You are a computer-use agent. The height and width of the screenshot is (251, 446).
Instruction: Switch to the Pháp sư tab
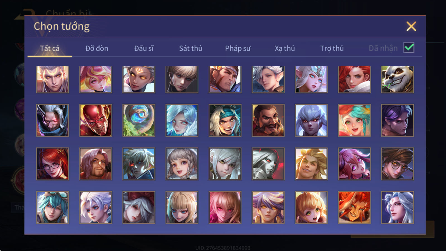click(238, 48)
